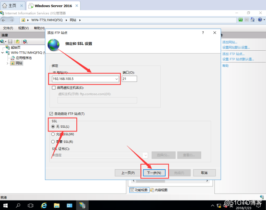This screenshot has width=266, height=210.
Task: Click the Add Website link in Actions
Action: 230,42
